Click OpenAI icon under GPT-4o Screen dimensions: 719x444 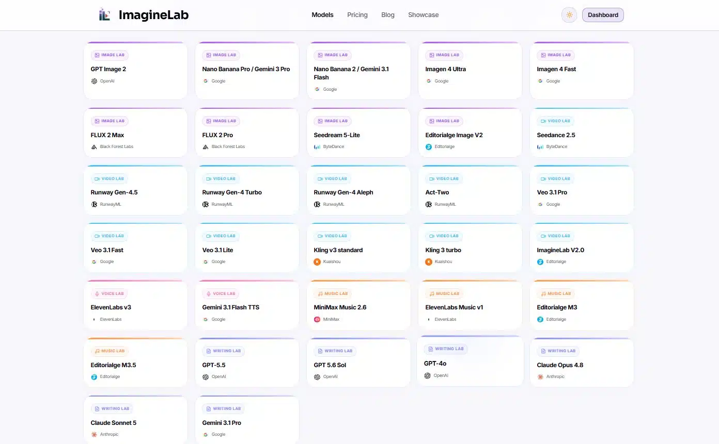click(x=427, y=375)
